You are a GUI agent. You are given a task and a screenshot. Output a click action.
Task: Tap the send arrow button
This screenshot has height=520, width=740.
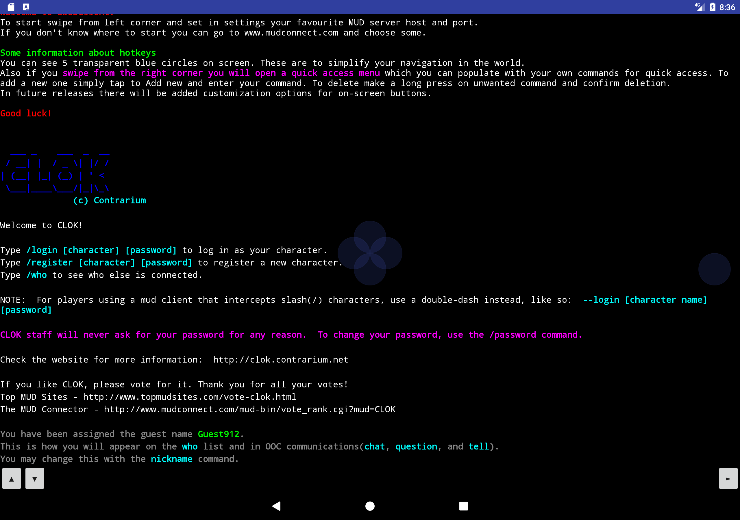coord(728,478)
